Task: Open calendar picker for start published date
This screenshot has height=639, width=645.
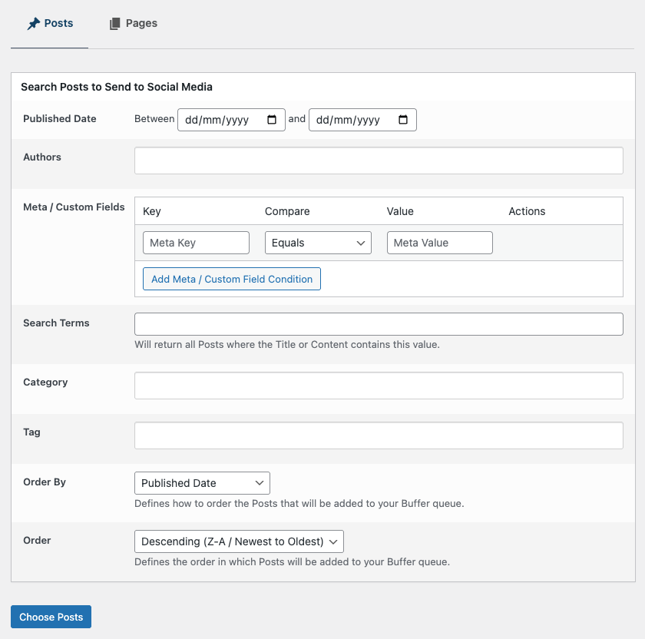Action: click(x=272, y=120)
